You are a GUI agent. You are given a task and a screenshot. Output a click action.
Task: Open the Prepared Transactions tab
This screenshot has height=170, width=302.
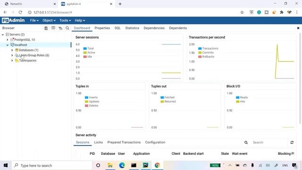124,143
